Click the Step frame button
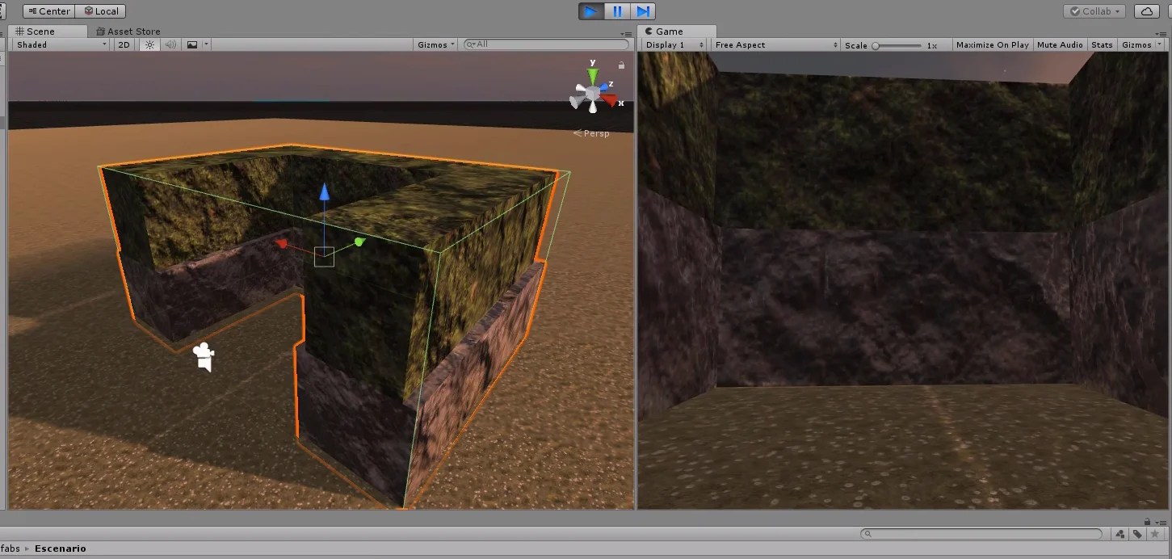The width and height of the screenshot is (1172, 559). point(642,11)
